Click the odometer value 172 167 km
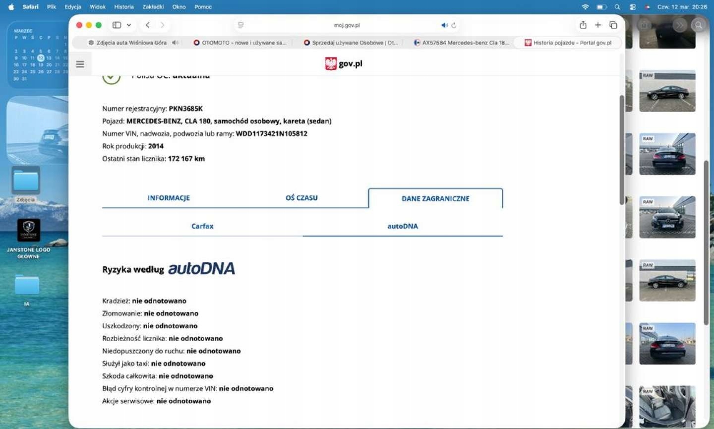714x429 pixels. click(x=186, y=159)
